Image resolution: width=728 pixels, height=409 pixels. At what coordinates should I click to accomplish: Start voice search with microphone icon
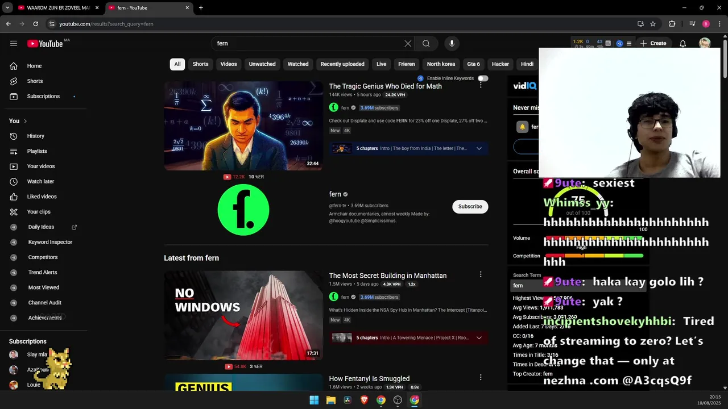452,43
